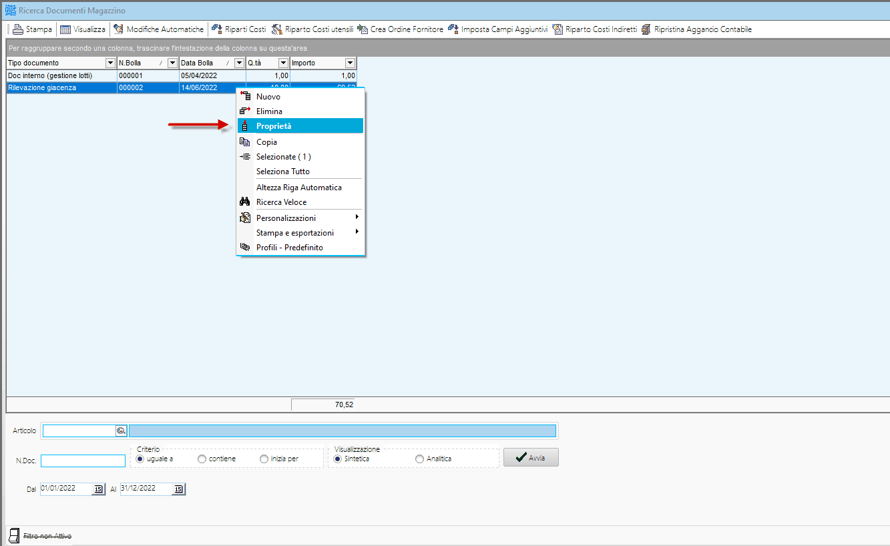The image size is (890, 546).
Task: Click the Selezionate icon in context menu
Action: tap(244, 157)
